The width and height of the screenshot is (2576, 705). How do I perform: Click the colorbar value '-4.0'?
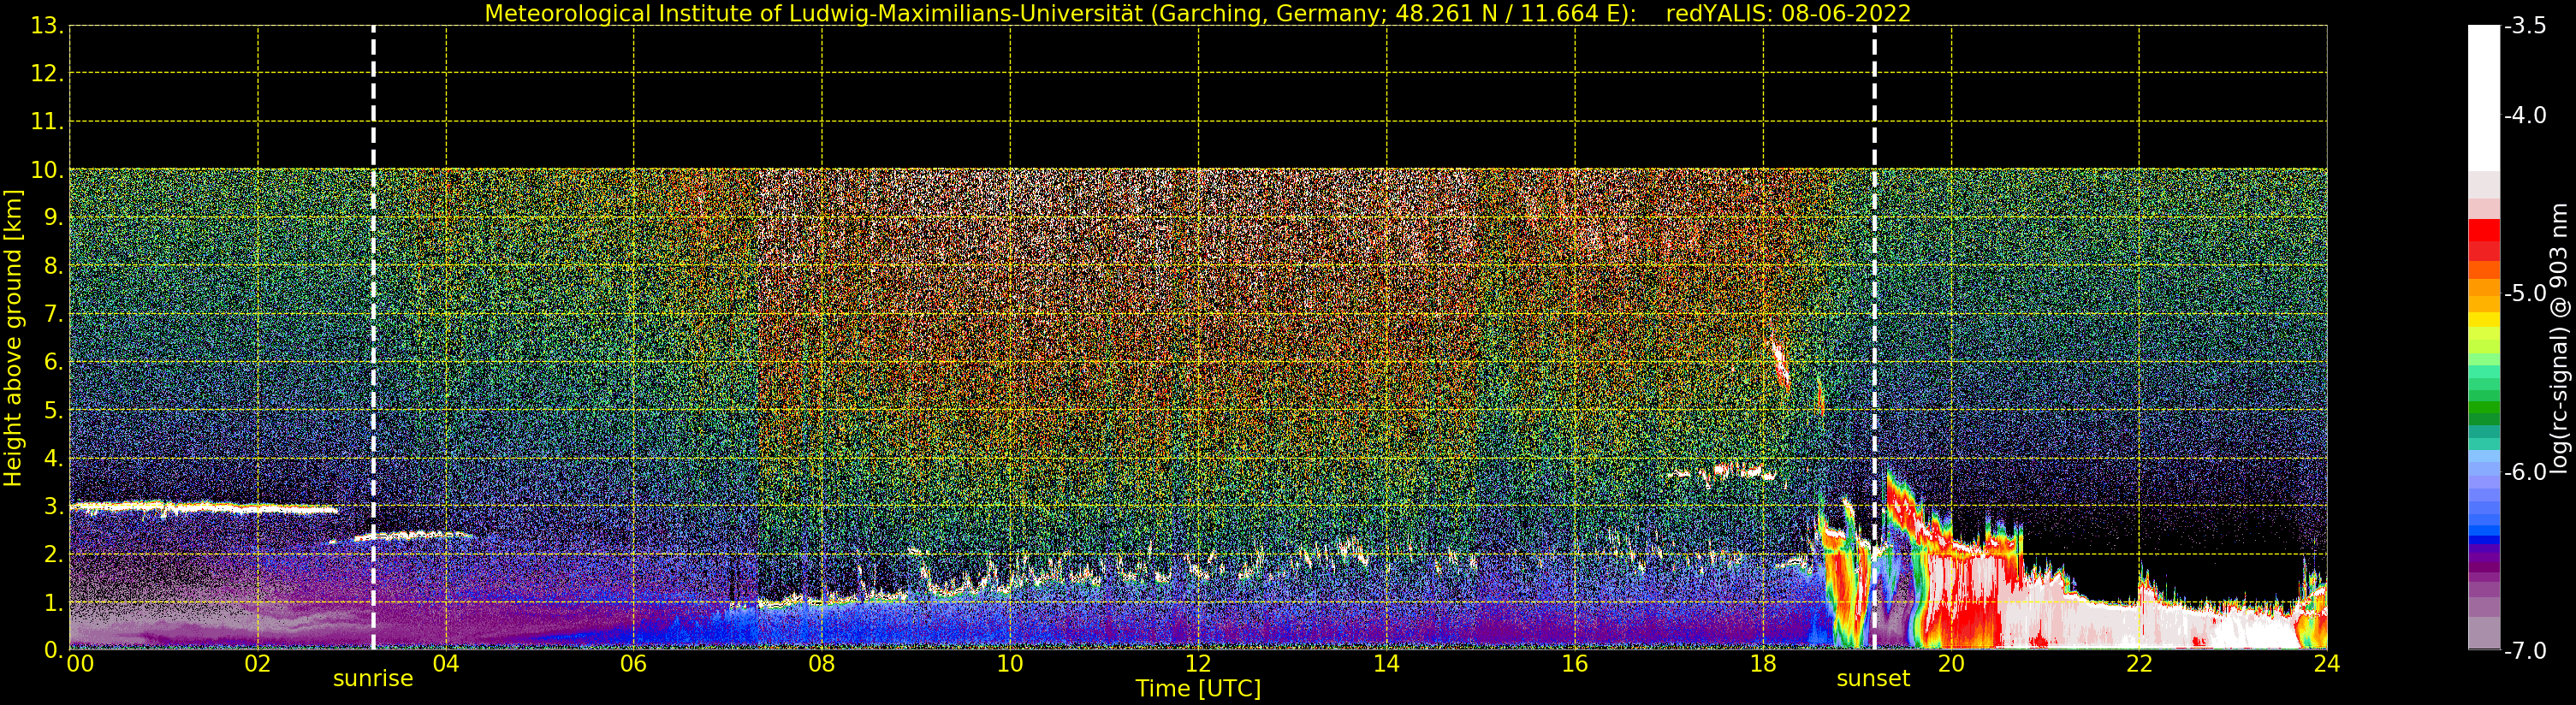(2525, 115)
